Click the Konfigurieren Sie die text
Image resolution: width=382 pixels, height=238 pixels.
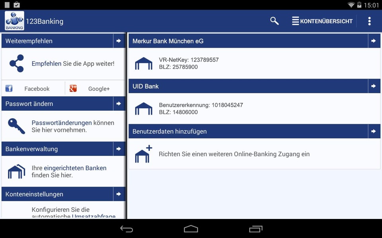60,209
